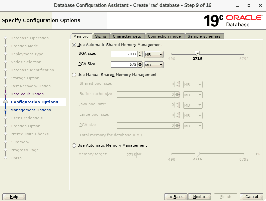
Task: Open Shared pool size unit dropdown
Action: (193, 85)
